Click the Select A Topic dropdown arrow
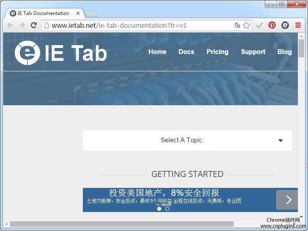 (281, 140)
